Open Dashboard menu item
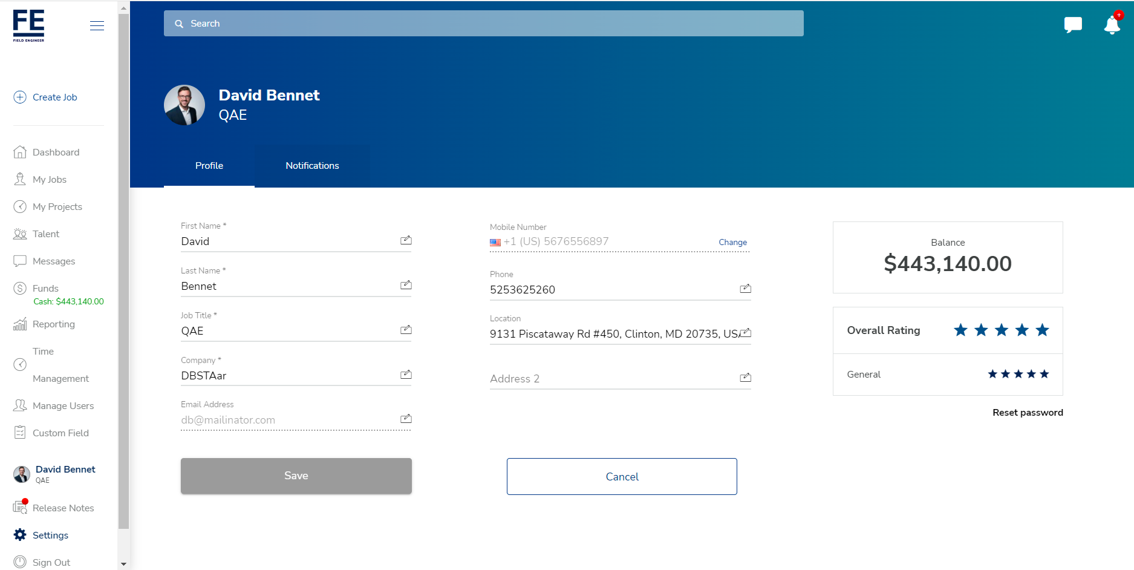 click(56, 152)
